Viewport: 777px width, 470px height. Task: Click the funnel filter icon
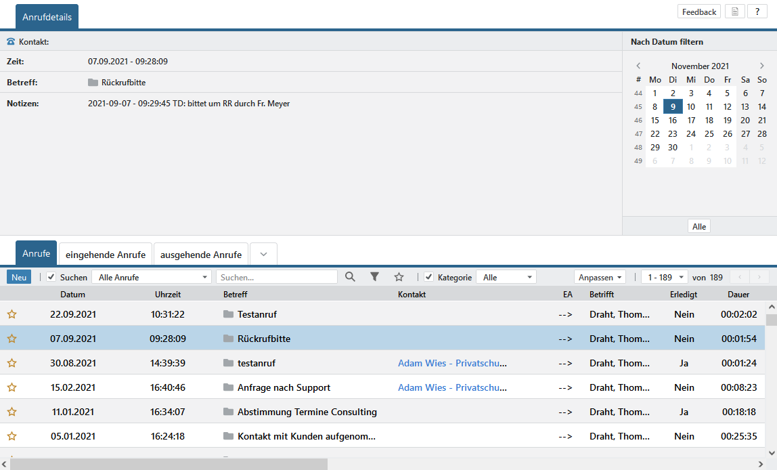(374, 277)
